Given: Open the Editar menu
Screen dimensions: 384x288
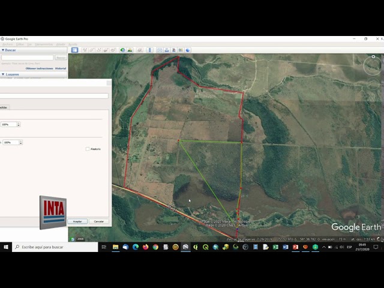Looking at the screenshot, I should [20, 44].
